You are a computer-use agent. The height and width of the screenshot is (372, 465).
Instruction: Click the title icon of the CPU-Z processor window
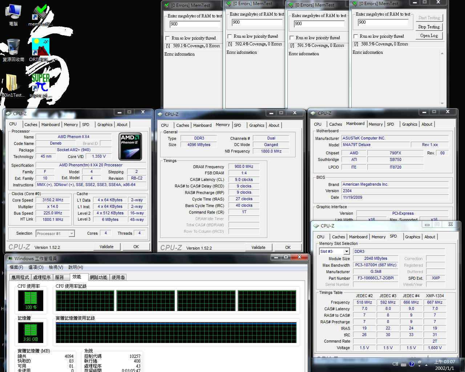click(9, 113)
